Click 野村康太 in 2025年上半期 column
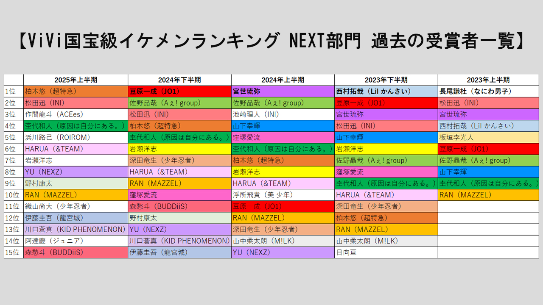Viewport: 543px width, 305px height. click(x=76, y=183)
